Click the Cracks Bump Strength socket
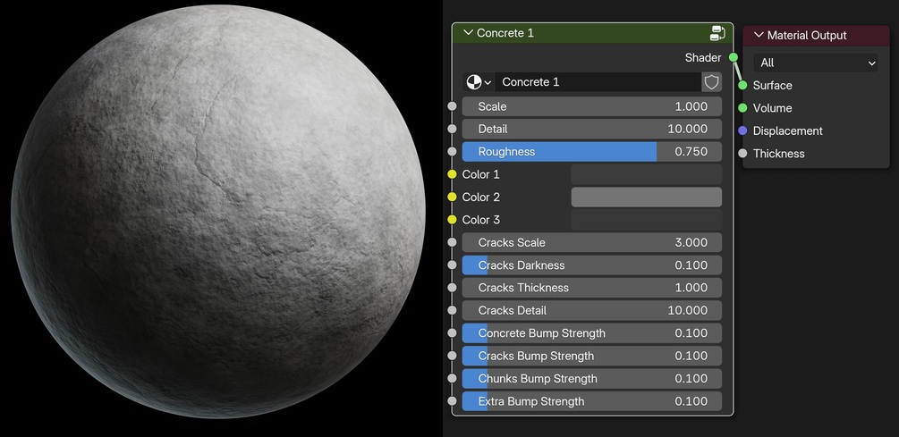 point(452,356)
